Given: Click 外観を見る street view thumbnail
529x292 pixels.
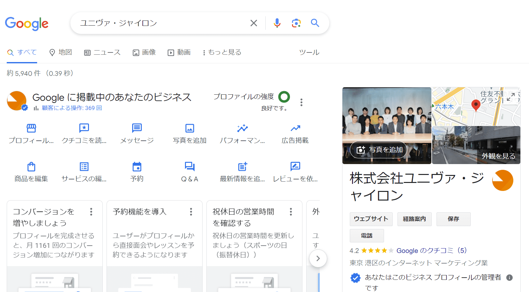Looking at the screenshot, I should 476,145.
